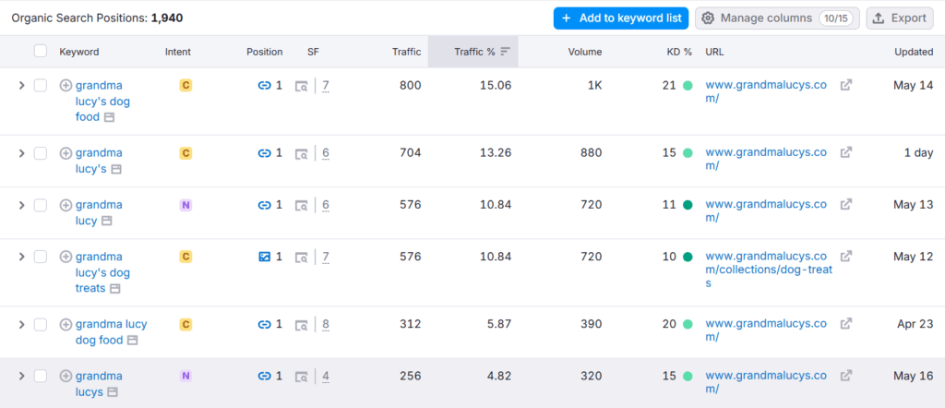
Task: Open Manage columns settings
Action: pos(777,18)
